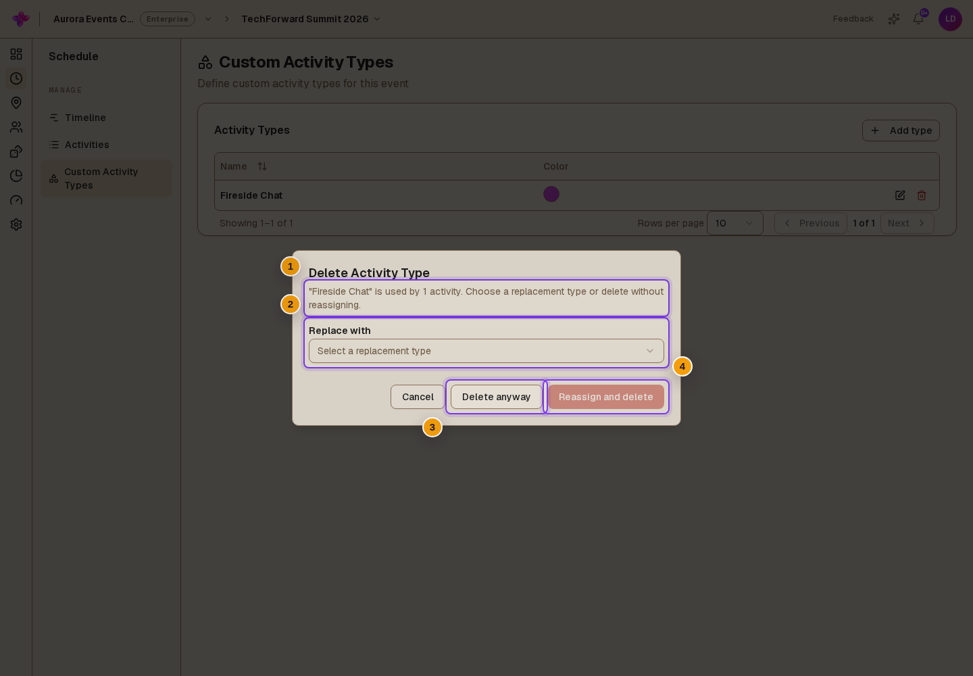The image size is (973, 676).
Task: Open the Select a replacement type dropdown
Action: [x=487, y=351]
